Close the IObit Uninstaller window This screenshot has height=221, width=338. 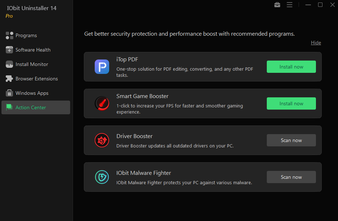click(x=333, y=5)
